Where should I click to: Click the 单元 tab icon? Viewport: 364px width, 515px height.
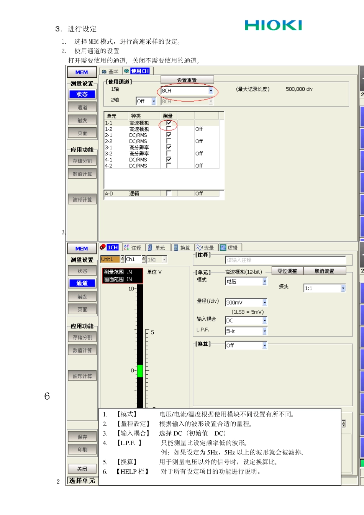[x=150, y=248]
